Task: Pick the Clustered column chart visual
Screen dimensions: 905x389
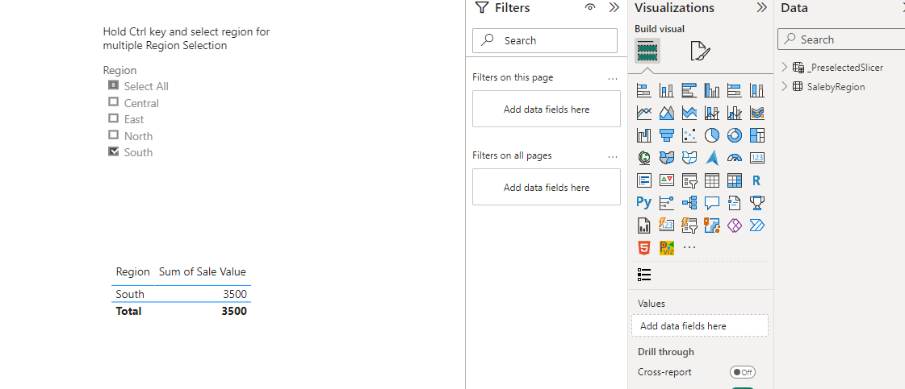Action: click(712, 90)
